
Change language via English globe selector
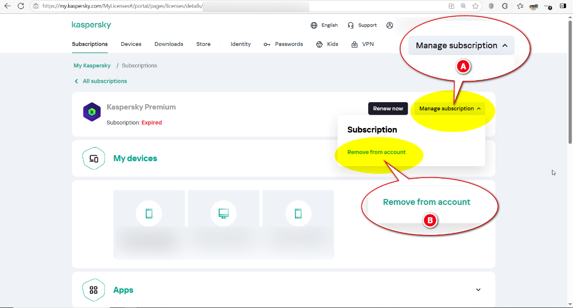pyautogui.click(x=324, y=25)
